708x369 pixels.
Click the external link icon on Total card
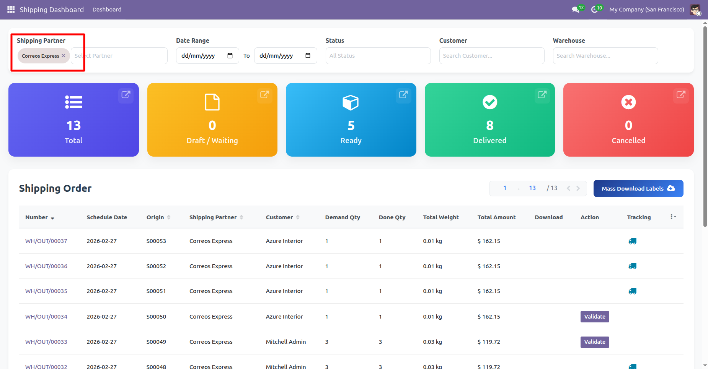(x=126, y=95)
